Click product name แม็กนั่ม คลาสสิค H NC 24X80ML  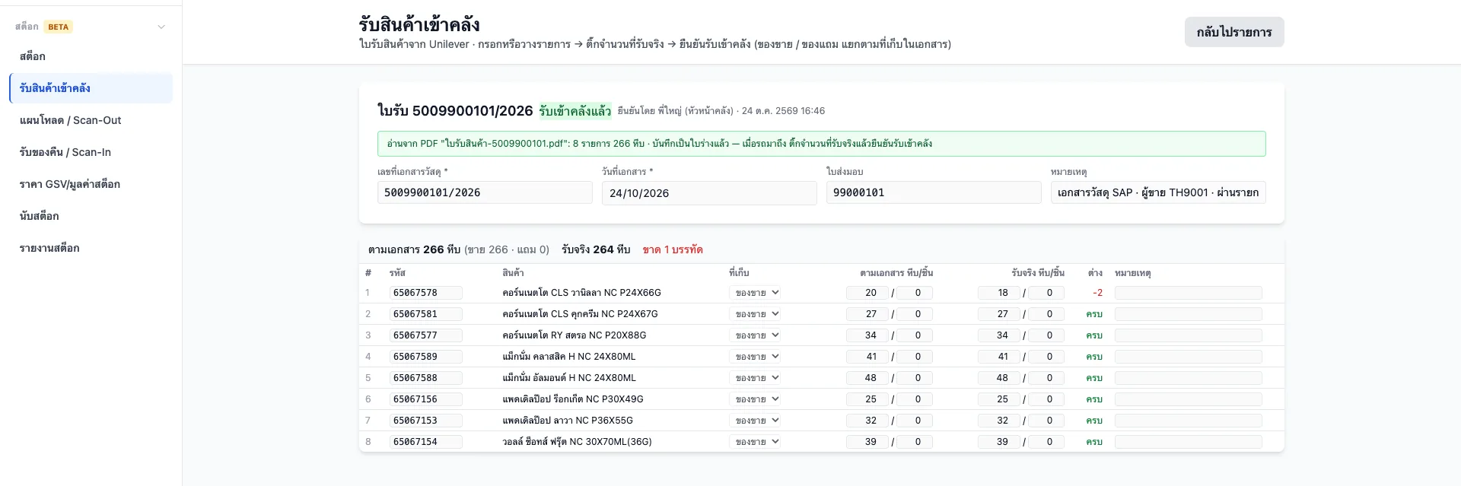pos(569,357)
